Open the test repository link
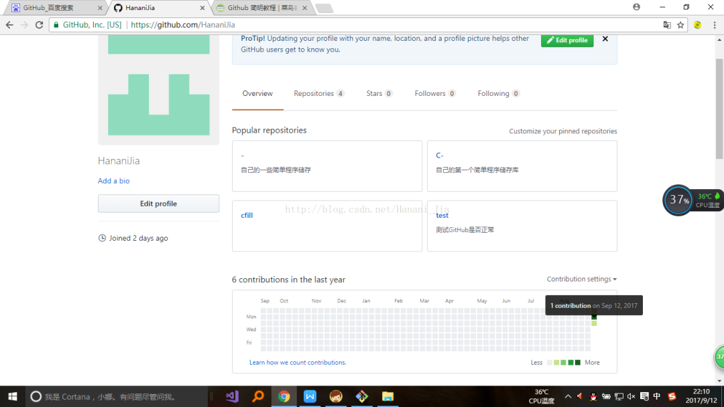 [442, 215]
